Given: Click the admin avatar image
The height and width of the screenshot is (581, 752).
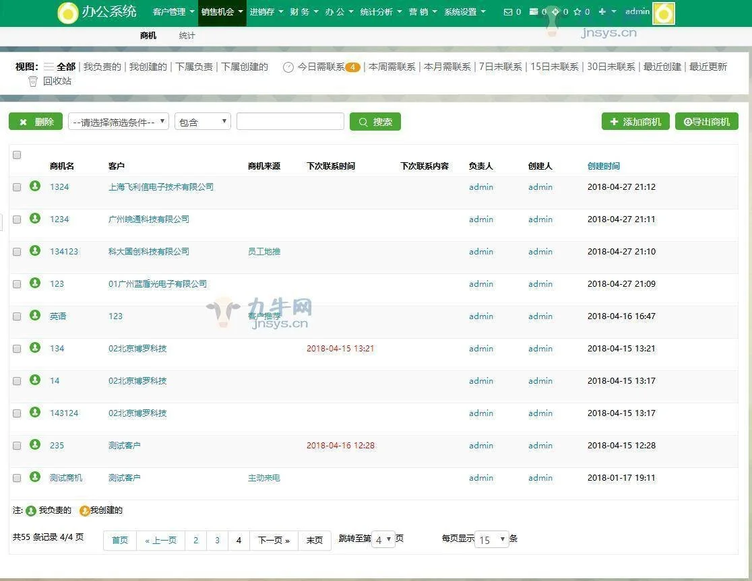Looking at the screenshot, I should (x=664, y=13).
